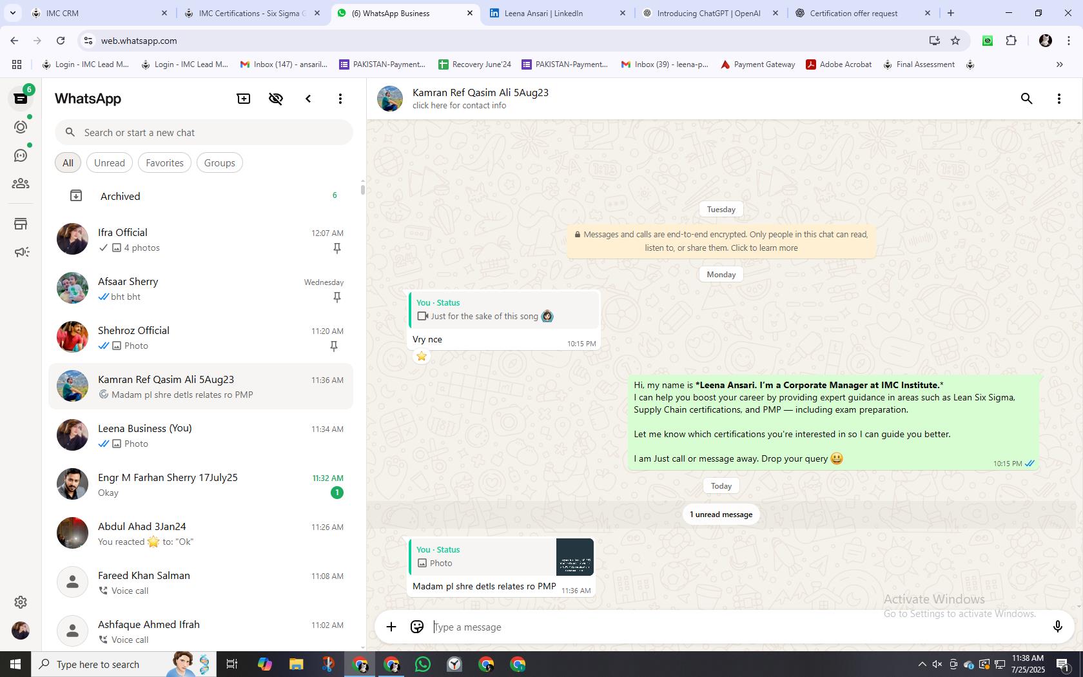1083x677 pixels.
Task: Open Ifra Official chat
Action: [x=201, y=240]
